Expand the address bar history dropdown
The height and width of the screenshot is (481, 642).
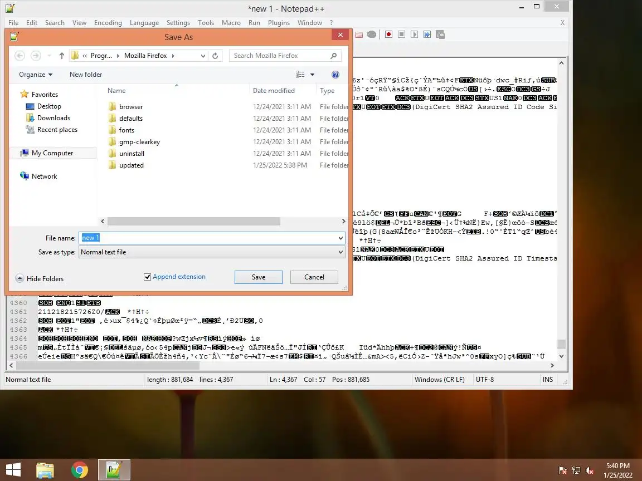[203, 56]
